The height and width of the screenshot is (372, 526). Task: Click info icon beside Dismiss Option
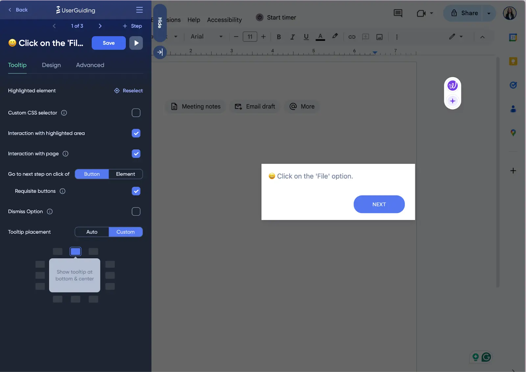click(50, 212)
